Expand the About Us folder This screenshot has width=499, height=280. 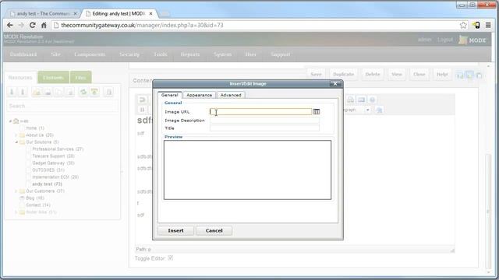16,135
